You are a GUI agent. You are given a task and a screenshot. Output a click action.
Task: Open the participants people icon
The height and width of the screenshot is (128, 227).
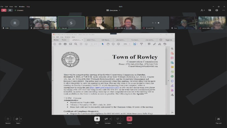202,10
